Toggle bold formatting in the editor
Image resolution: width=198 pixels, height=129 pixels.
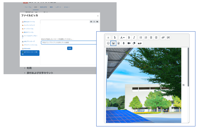click(x=129, y=37)
